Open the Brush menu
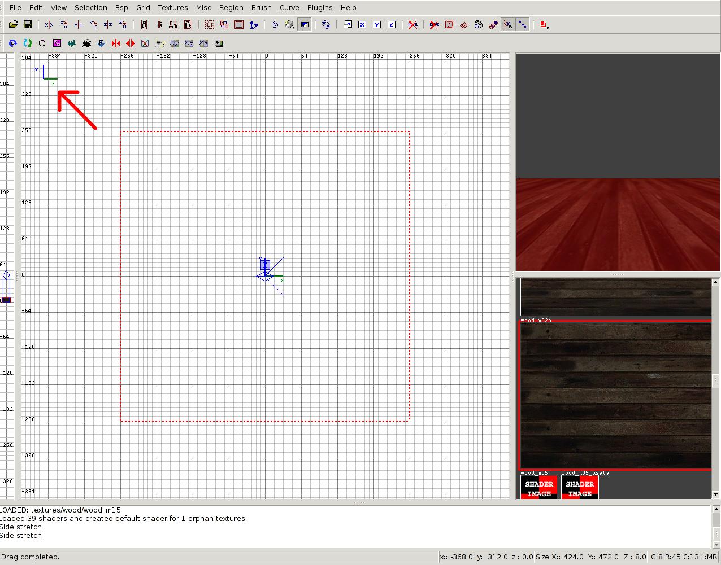Viewport: 721px width, 565px height. (261, 7)
